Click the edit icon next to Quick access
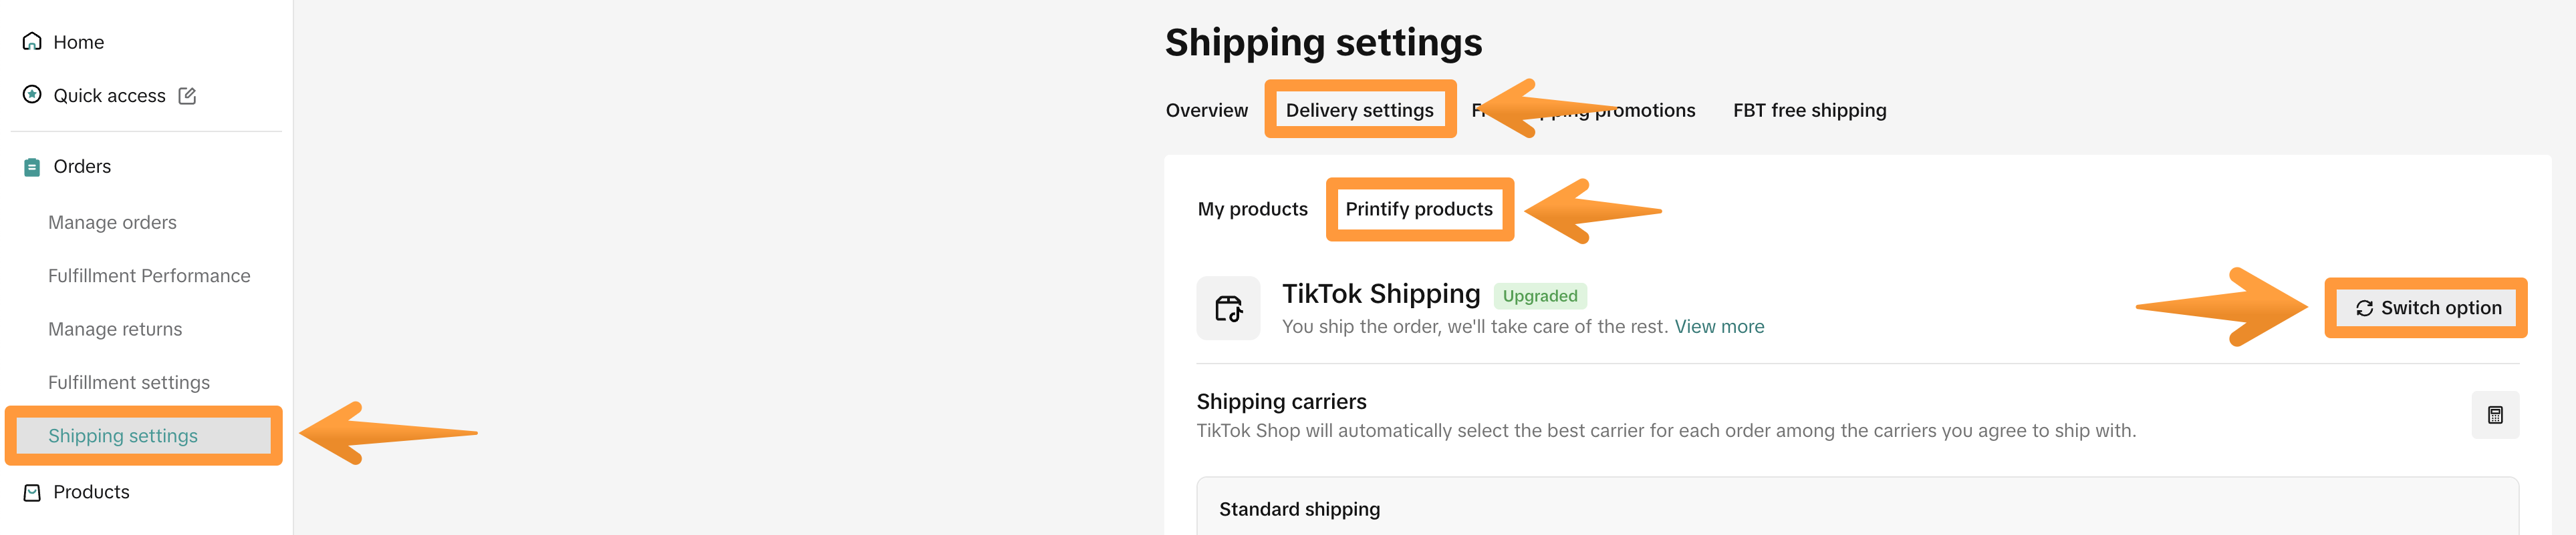Viewport: 2576px width, 535px height. (188, 95)
